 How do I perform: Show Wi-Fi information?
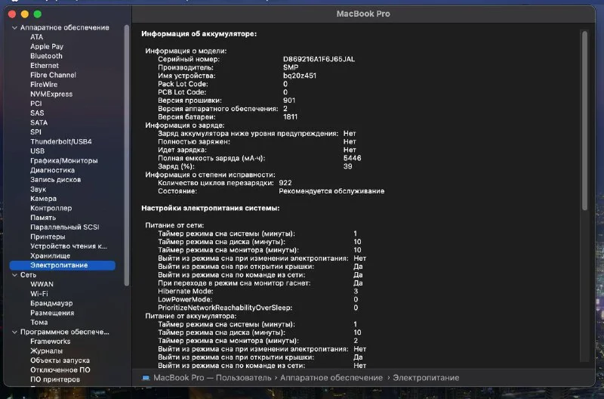click(x=40, y=294)
